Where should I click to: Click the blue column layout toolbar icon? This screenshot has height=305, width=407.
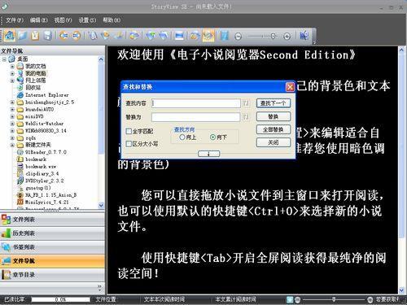(x=225, y=36)
